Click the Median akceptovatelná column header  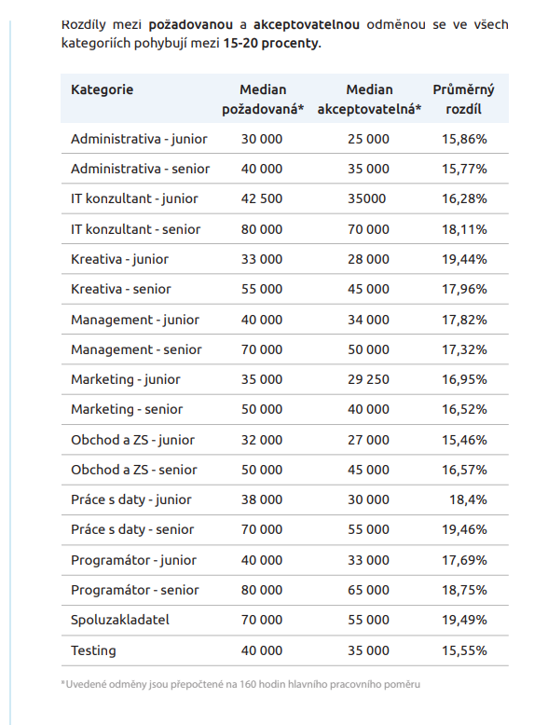(369, 99)
